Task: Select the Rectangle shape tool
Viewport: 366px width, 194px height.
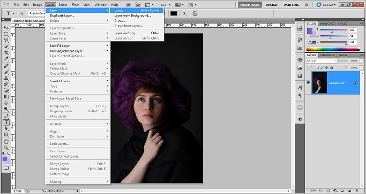Action: (6, 135)
